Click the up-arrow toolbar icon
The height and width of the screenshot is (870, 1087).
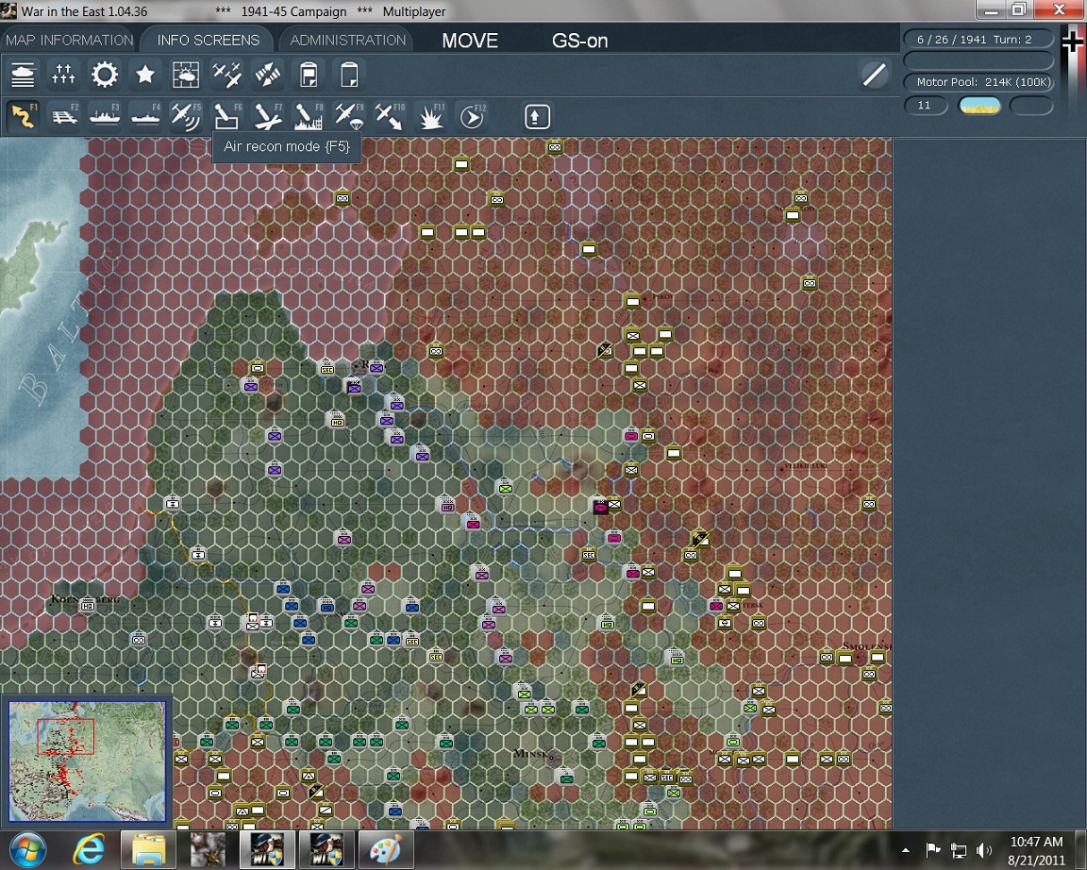tap(537, 116)
